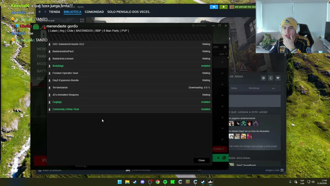The height and width of the screenshot is (186, 330).
Task: Open Steam account dropdown solo piensalo dos veces
Action: 242,7
